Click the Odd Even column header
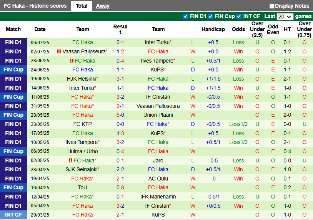 click(273, 29)
